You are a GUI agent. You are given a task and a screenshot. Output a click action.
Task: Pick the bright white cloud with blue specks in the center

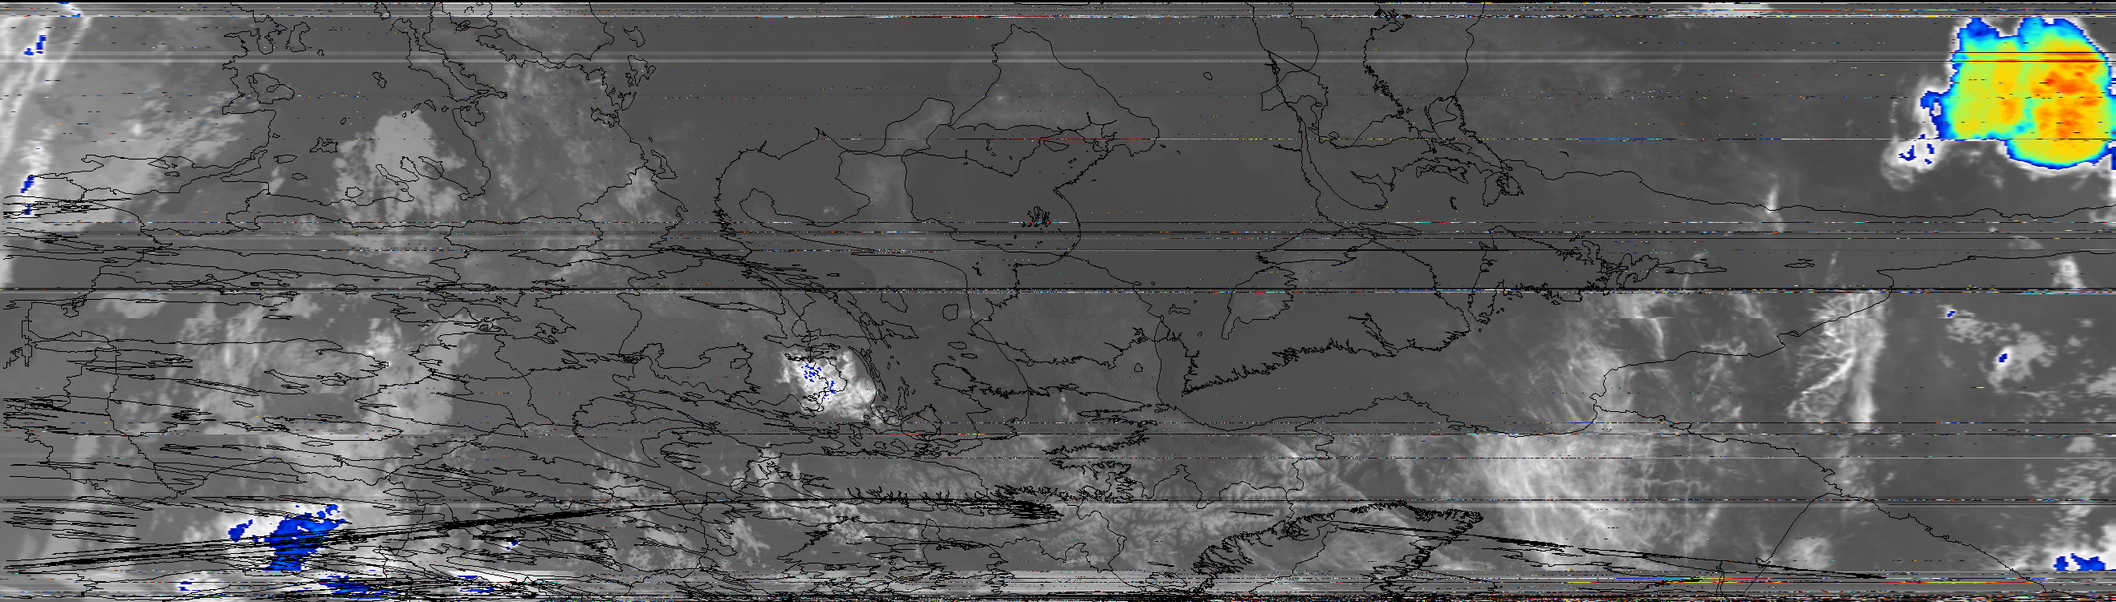click(828, 384)
